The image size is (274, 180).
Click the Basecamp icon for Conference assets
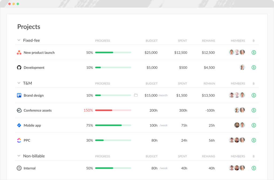coord(19,110)
